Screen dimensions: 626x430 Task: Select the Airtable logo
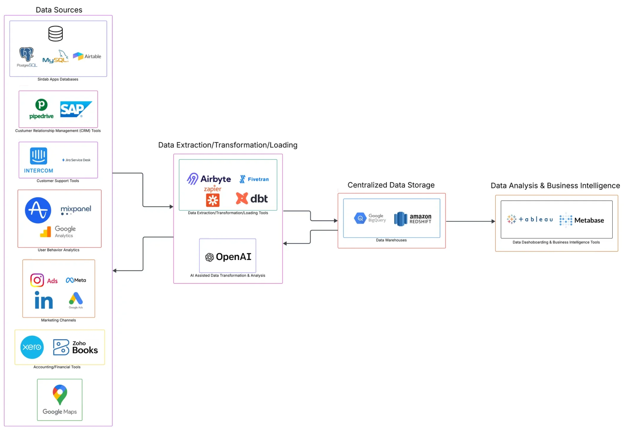pos(87,56)
